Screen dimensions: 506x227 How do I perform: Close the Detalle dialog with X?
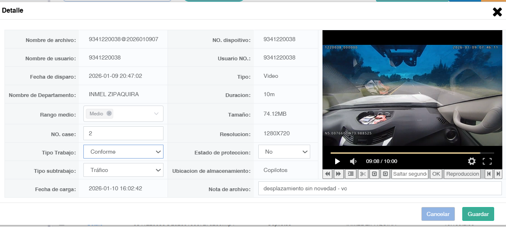tap(497, 12)
